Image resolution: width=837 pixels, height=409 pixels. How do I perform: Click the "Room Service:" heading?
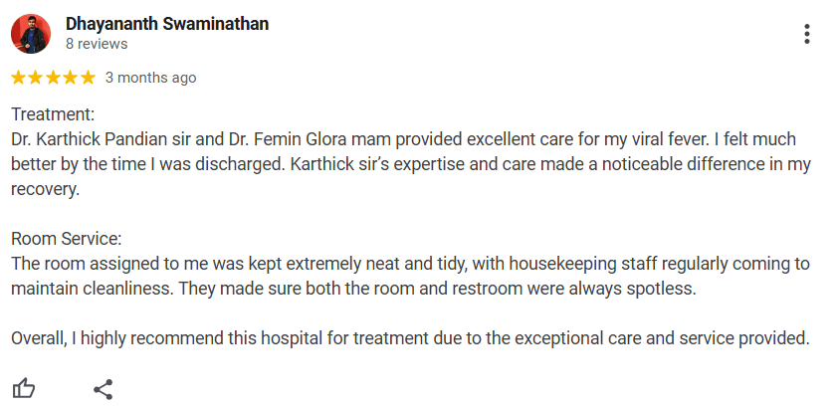point(67,239)
